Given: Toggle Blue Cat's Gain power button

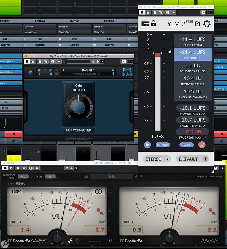Looking at the screenshot, I should [x=31, y=72].
